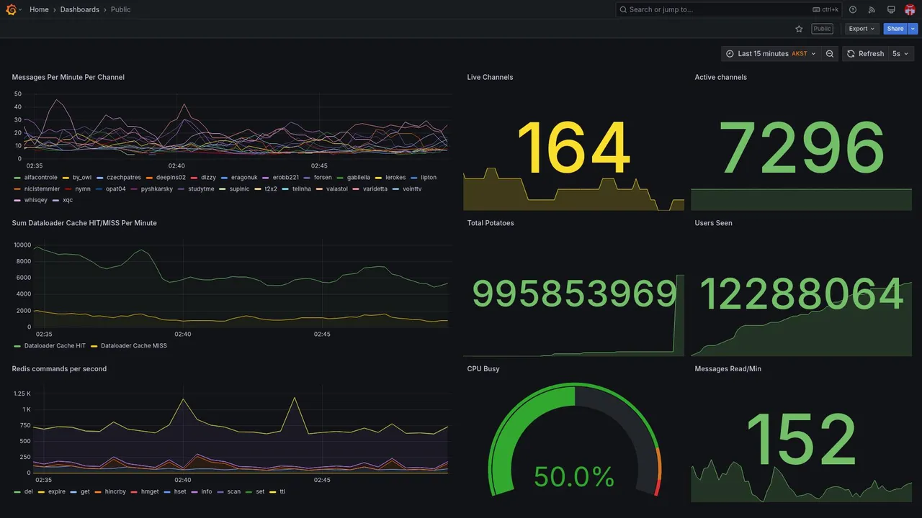Image resolution: width=922 pixels, height=518 pixels.
Task: Click the blue Share button
Action: coord(895,29)
